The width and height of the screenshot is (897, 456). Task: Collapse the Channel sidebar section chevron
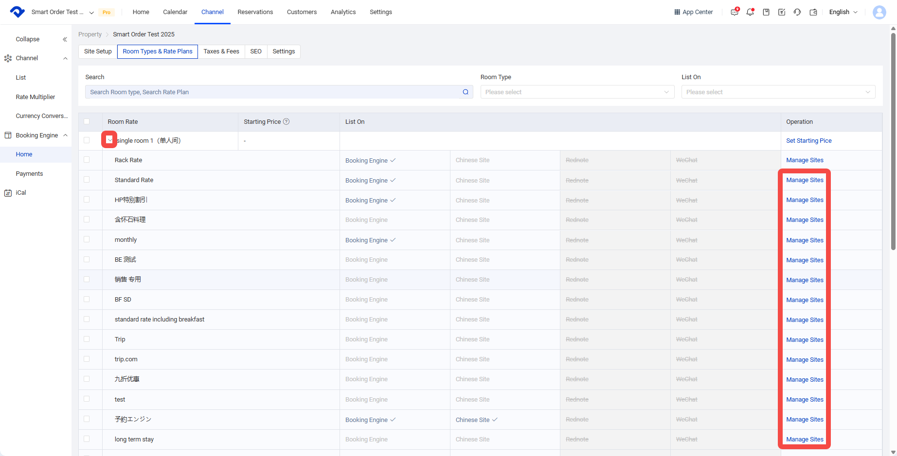[x=65, y=58]
